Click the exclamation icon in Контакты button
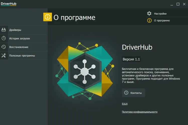This screenshot has height=125, width=188. coord(126,93)
